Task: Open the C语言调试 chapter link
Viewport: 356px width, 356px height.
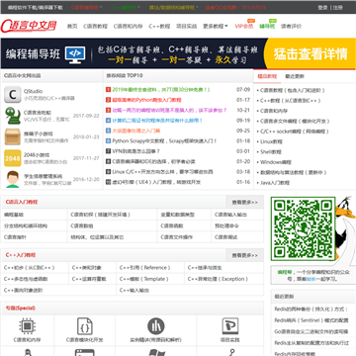Action: [x=225, y=237]
